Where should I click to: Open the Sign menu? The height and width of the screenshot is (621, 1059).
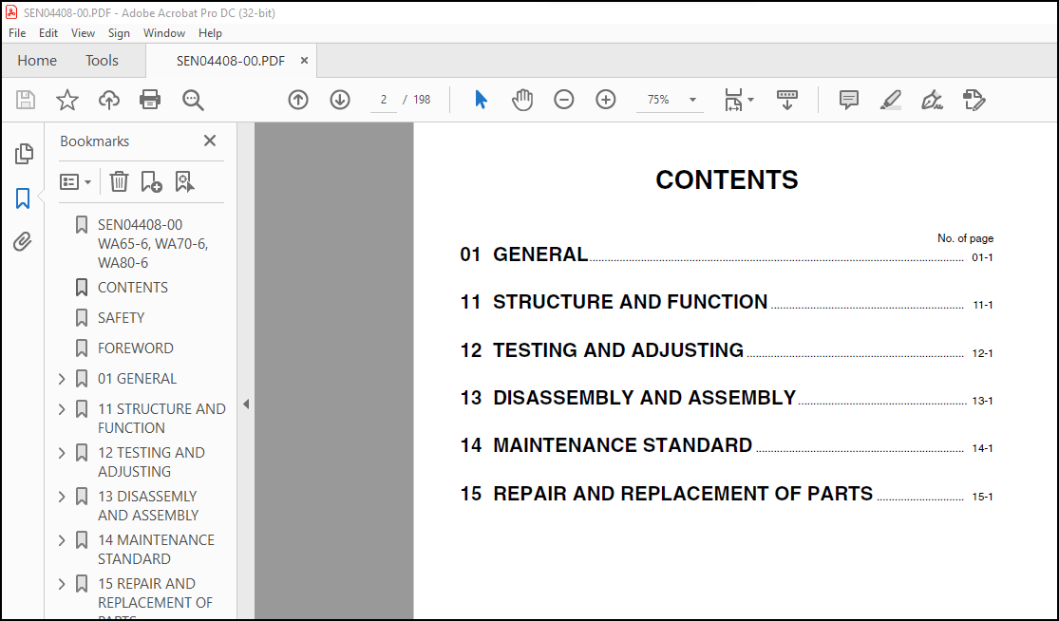coord(119,33)
